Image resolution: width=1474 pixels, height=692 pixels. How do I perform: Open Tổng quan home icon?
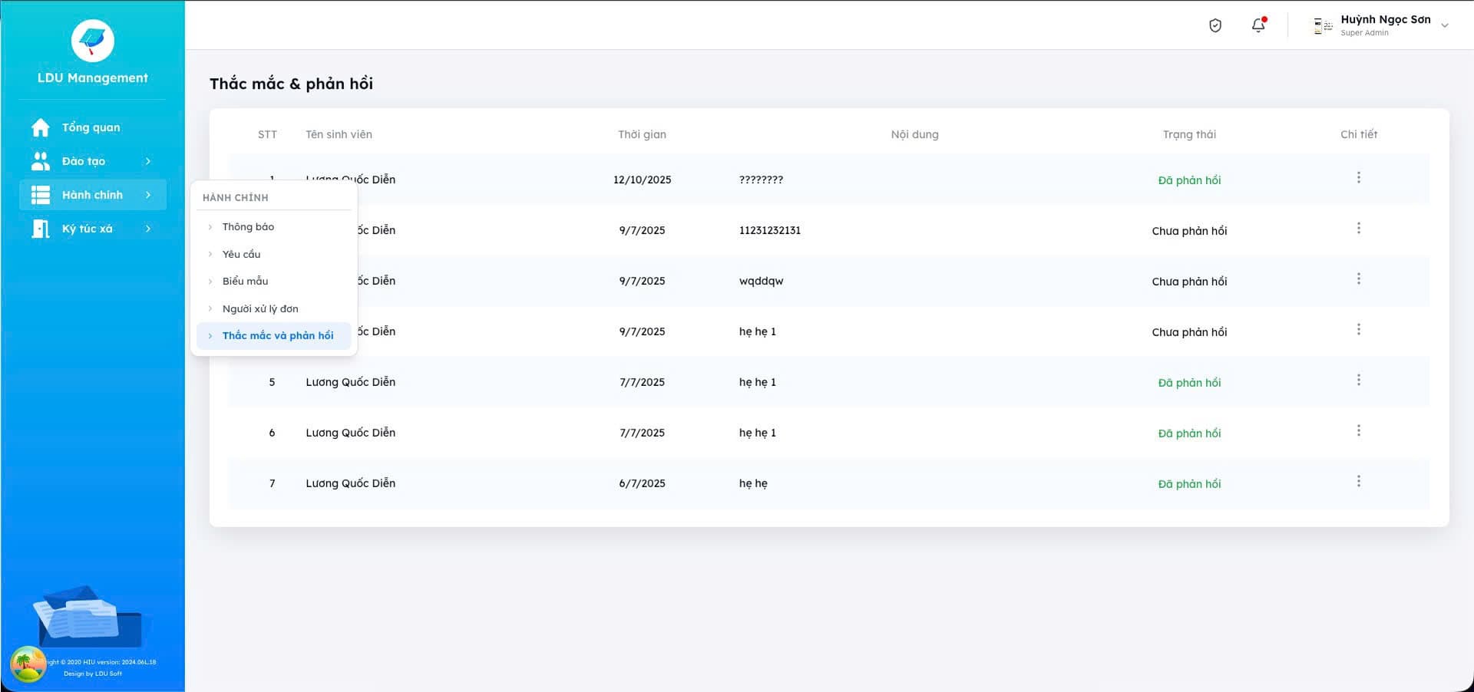point(41,127)
